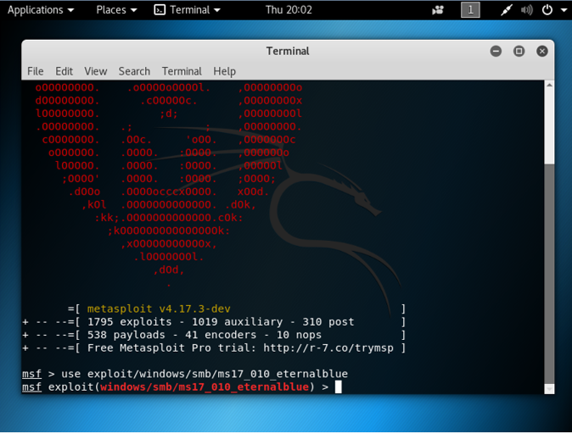Image resolution: width=572 pixels, height=434 pixels.
Task: Open the Applications menu
Action: point(41,10)
